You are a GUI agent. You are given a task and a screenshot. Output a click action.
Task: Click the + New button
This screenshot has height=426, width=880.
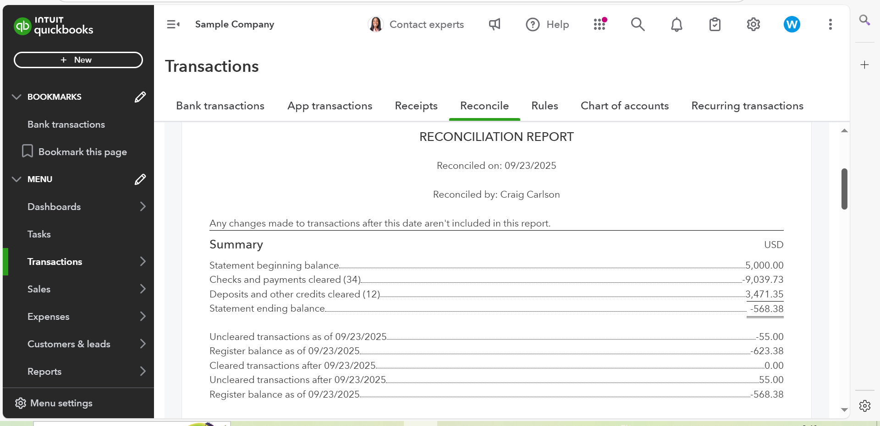click(78, 60)
